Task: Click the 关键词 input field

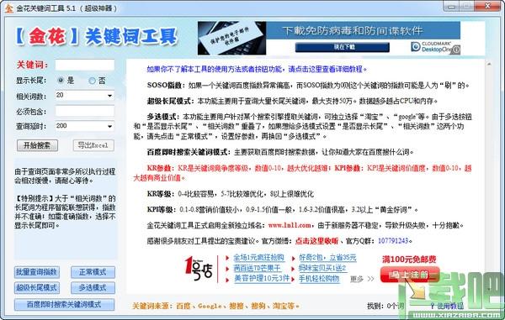Action: 85,65
